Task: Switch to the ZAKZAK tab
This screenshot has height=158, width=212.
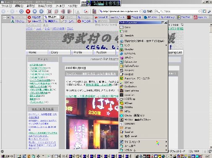Action: point(184,17)
